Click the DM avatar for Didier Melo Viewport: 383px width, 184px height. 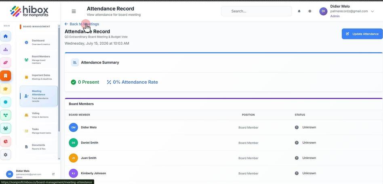coord(73,127)
